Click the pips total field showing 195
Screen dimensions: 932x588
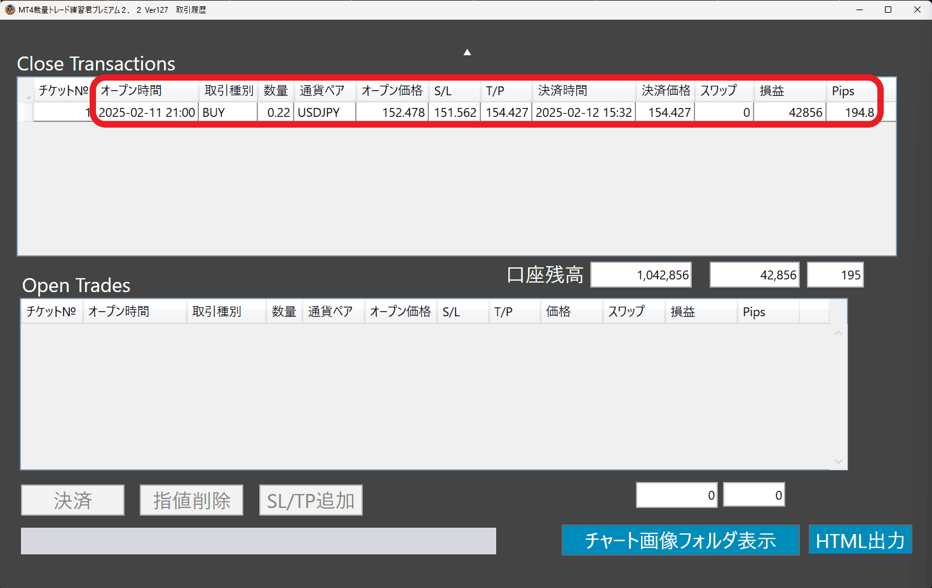(835, 275)
